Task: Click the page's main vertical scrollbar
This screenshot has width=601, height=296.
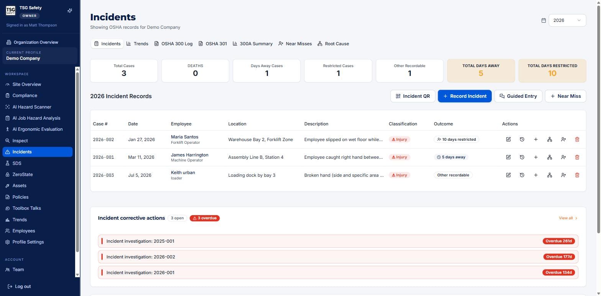Action: (599, 119)
